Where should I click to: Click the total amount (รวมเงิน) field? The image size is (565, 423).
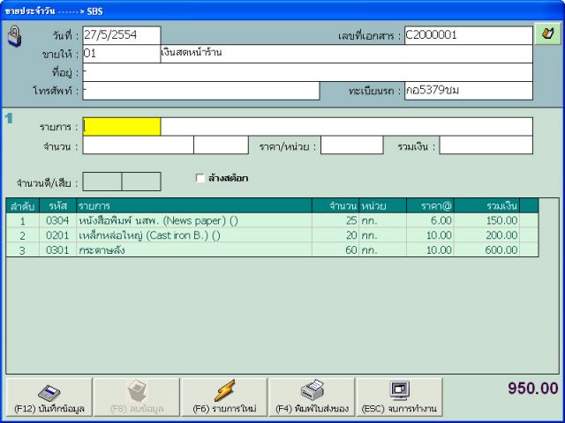[x=486, y=145]
